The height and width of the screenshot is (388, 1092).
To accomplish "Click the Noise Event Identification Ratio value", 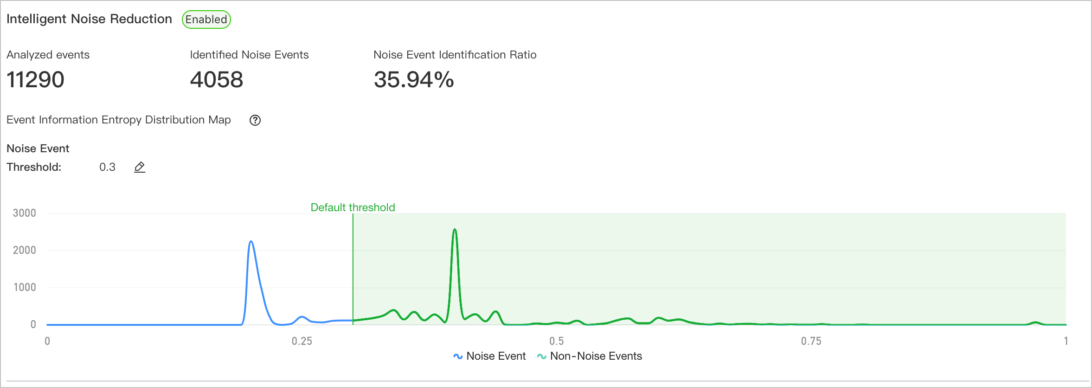I will tap(413, 80).
